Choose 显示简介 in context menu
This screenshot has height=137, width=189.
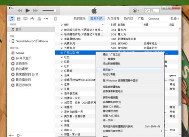coord(130,70)
